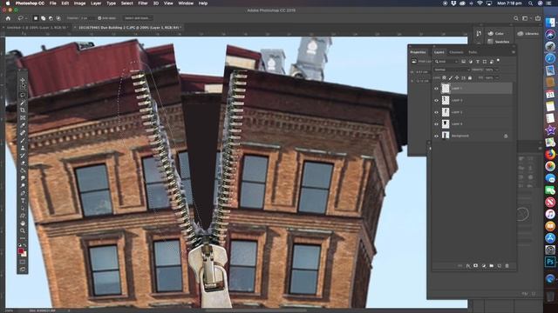Image resolution: width=558 pixels, height=313 pixels.
Task: Select the Crop tool
Action: click(23, 110)
